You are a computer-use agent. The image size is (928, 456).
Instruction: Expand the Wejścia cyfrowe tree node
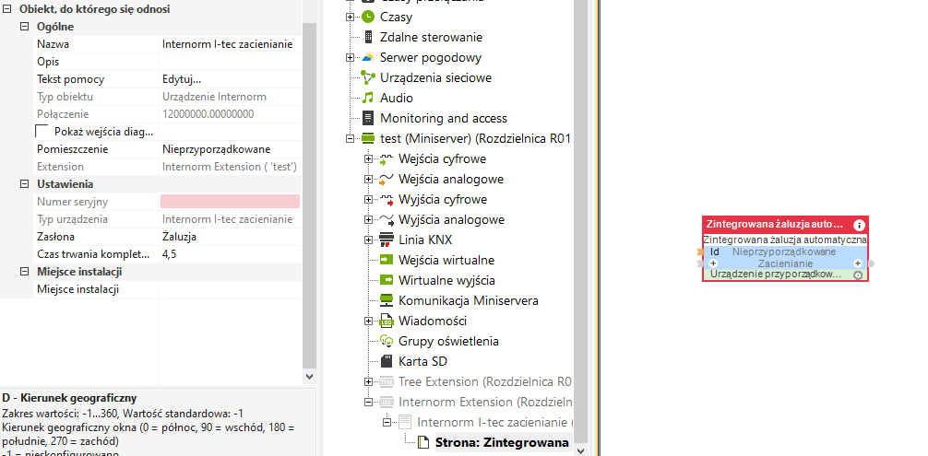click(369, 158)
